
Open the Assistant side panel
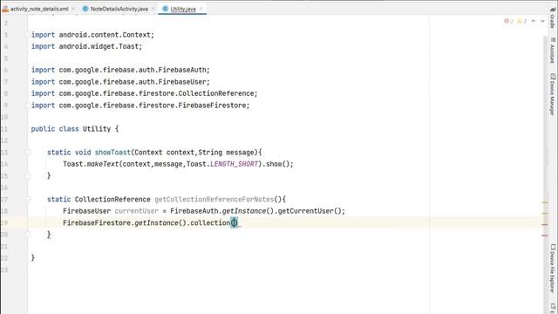[x=553, y=51]
